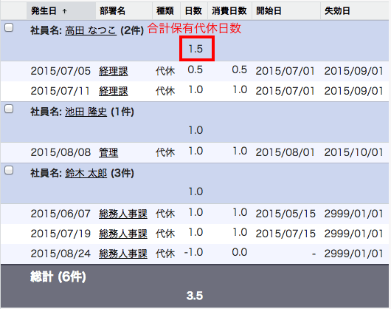Open 総務人事課 link in 2015/06/07 row

coord(123,214)
